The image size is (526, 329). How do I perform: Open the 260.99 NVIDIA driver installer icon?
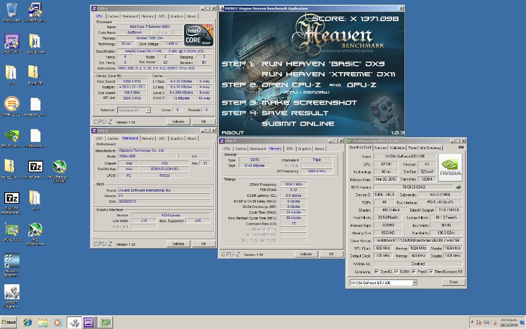pos(12,138)
